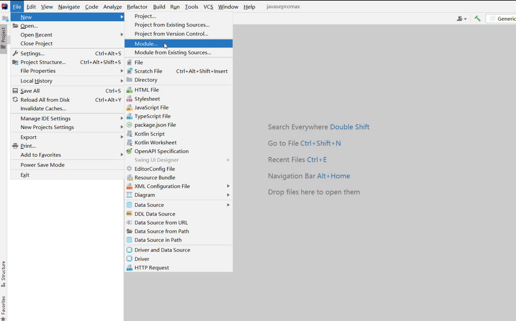This screenshot has width=516, height=321.
Task: Click the OpenAPI Specification icon
Action: coord(129,151)
